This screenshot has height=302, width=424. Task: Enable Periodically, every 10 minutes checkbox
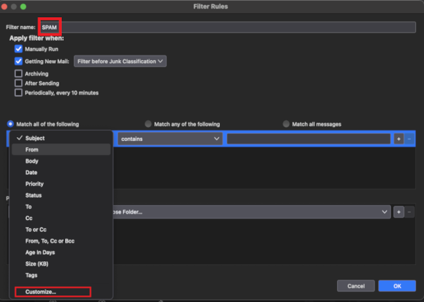click(x=18, y=93)
